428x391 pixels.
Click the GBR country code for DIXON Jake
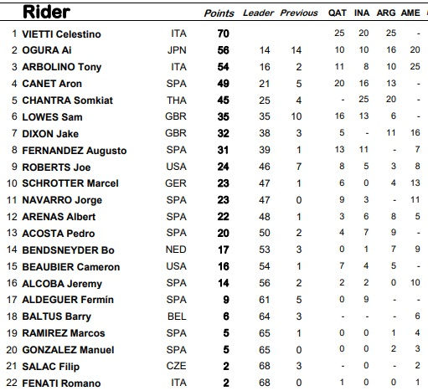pyautogui.click(x=176, y=133)
